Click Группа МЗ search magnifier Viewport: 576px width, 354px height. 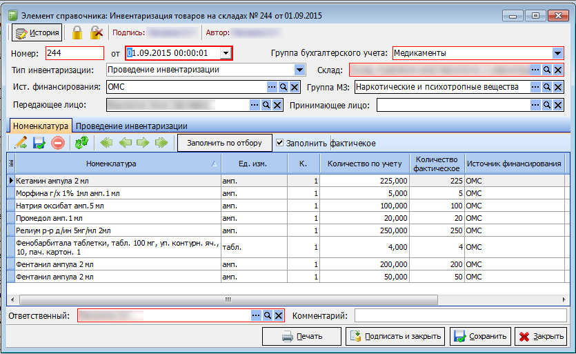click(547, 87)
